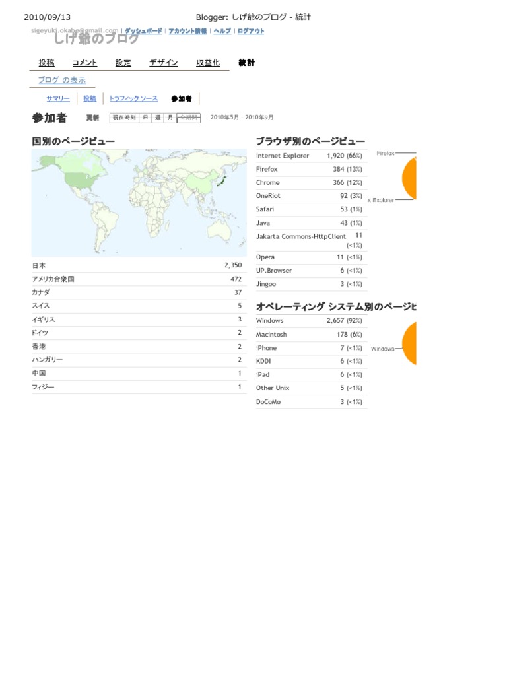Click the Jakarta Commons-HttpClient row

(312, 240)
